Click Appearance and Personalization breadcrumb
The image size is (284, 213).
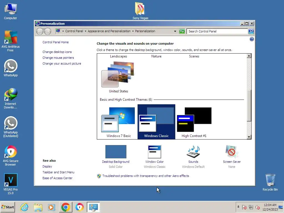pos(109,31)
